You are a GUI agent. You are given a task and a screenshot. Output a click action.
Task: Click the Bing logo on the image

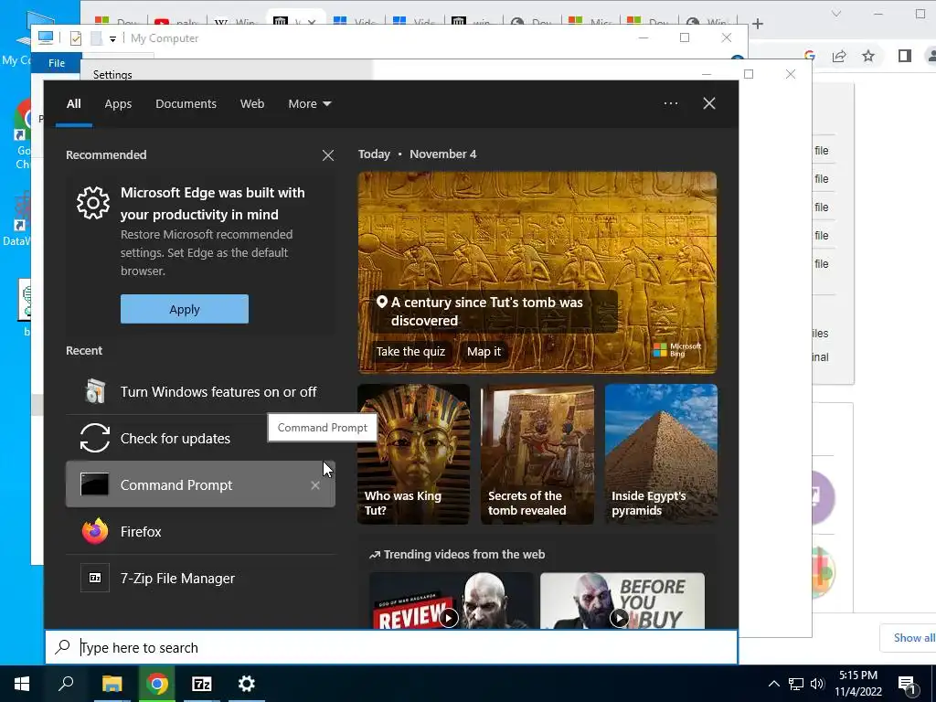[x=677, y=350]
